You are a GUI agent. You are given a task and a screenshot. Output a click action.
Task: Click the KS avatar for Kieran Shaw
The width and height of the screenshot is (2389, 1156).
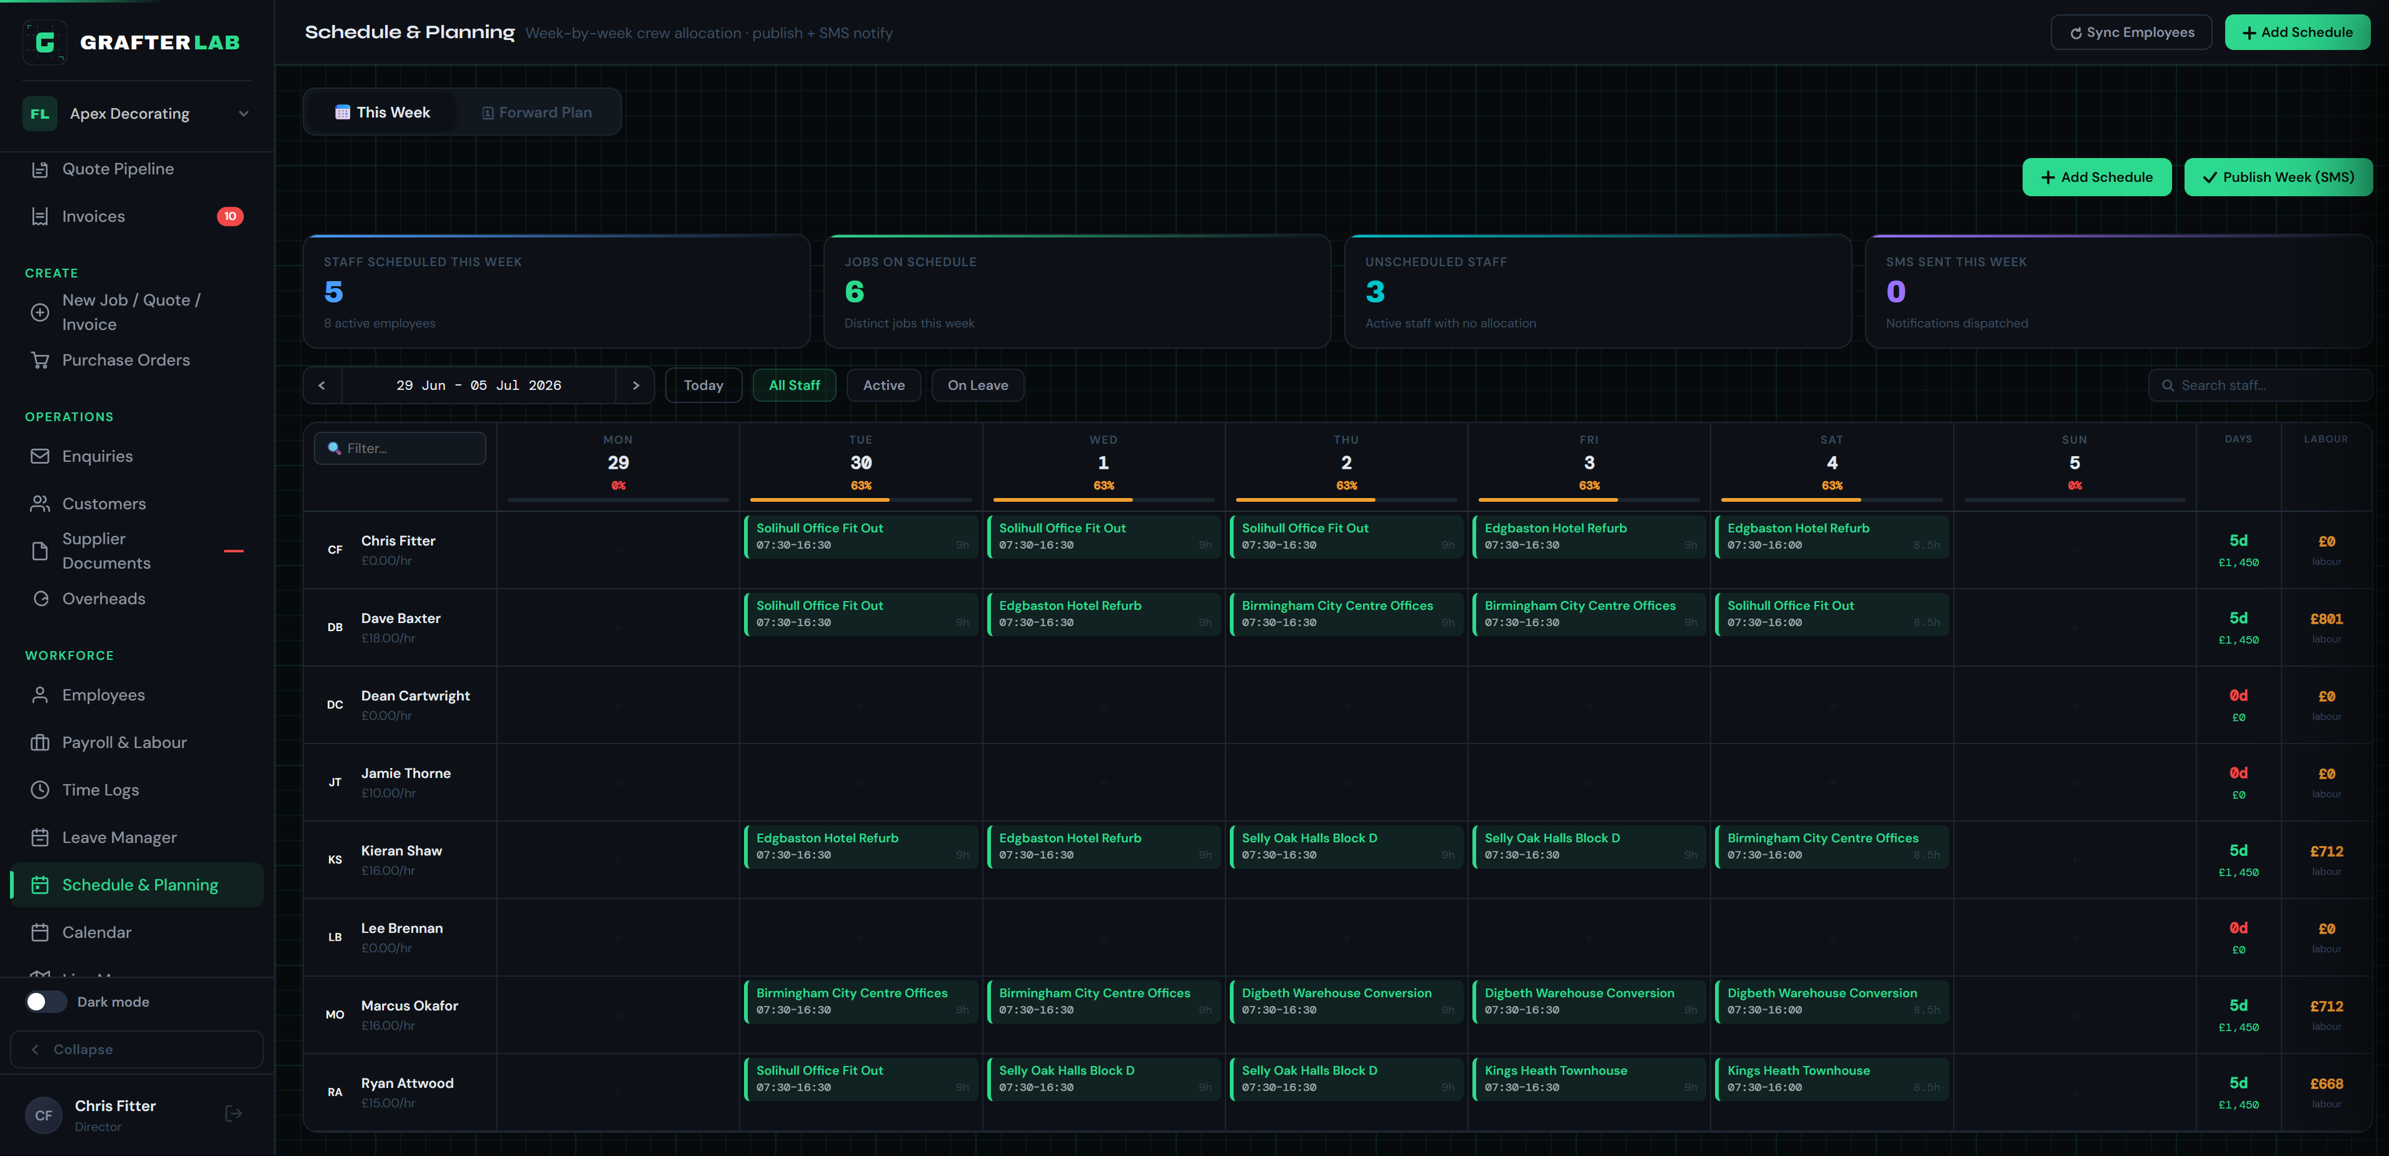pyautogui.click(x=335, y=860)
